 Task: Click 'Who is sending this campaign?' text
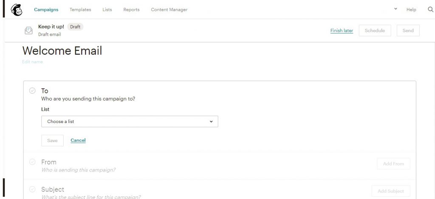point(79,170)
